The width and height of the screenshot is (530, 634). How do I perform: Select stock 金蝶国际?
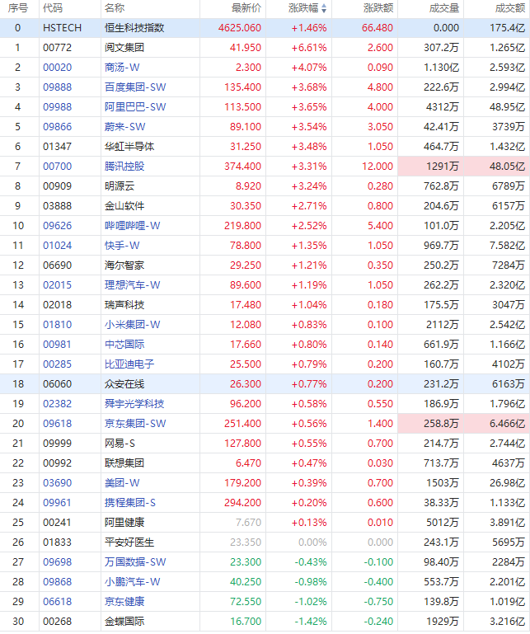click(124, 622)
